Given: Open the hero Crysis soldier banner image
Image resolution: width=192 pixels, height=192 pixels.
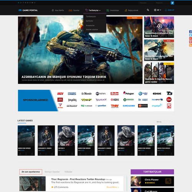Looking at the screenshot, I should pyautogui.click(x=80, y=50).
